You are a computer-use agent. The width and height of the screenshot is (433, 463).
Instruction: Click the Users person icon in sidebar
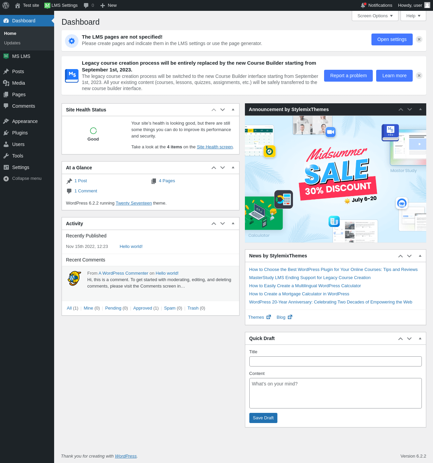6,144
